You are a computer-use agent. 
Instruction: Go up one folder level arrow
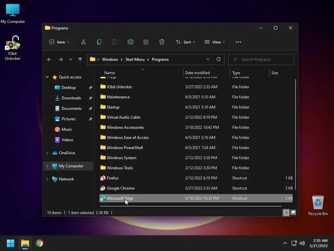80,59
